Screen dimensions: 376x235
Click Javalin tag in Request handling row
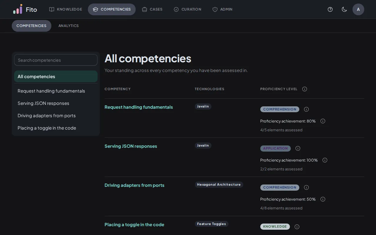coord(203,106)
